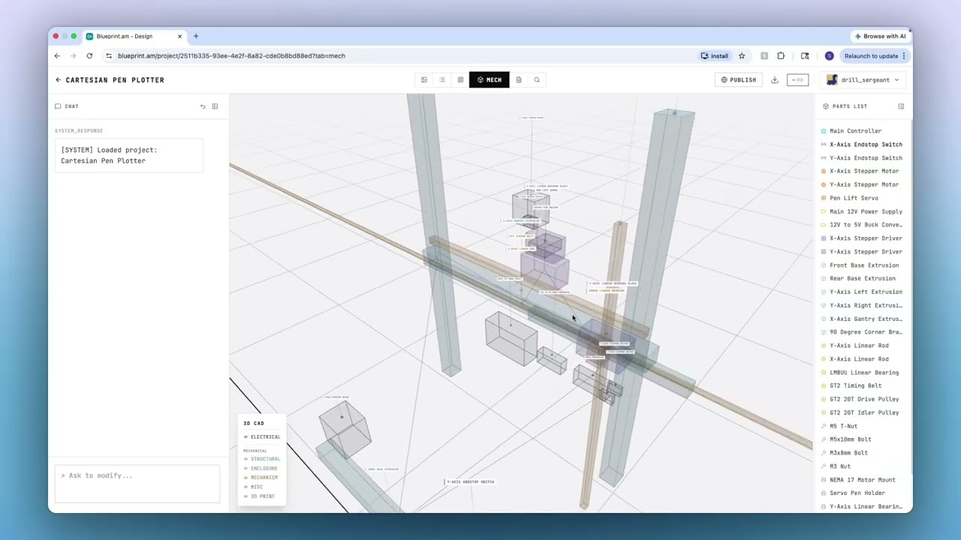Click the download icon beside PUBLISH
The width and height of the screenshot is (961, 540).
pos(775,79)
